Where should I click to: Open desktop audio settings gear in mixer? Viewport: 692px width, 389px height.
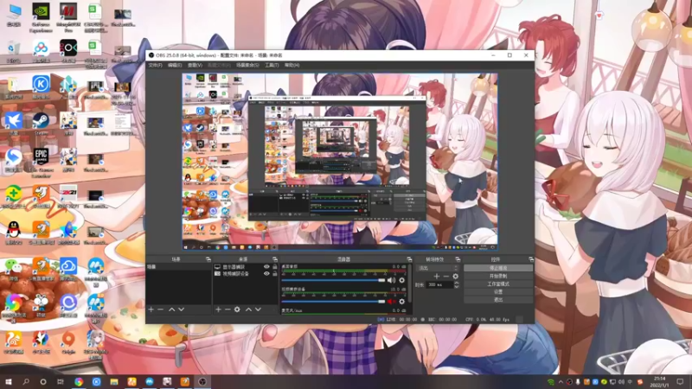(x=401, y=280)
